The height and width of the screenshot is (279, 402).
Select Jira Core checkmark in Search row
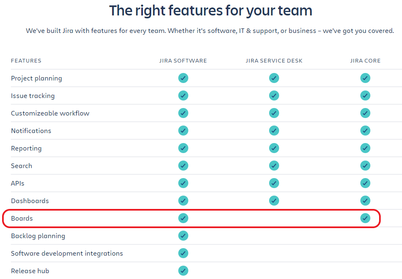point(365,166)
